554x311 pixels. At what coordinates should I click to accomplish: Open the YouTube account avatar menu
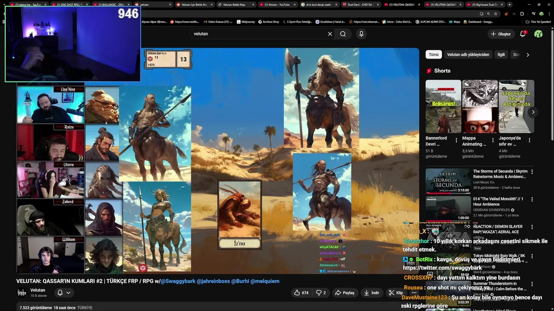538,34
